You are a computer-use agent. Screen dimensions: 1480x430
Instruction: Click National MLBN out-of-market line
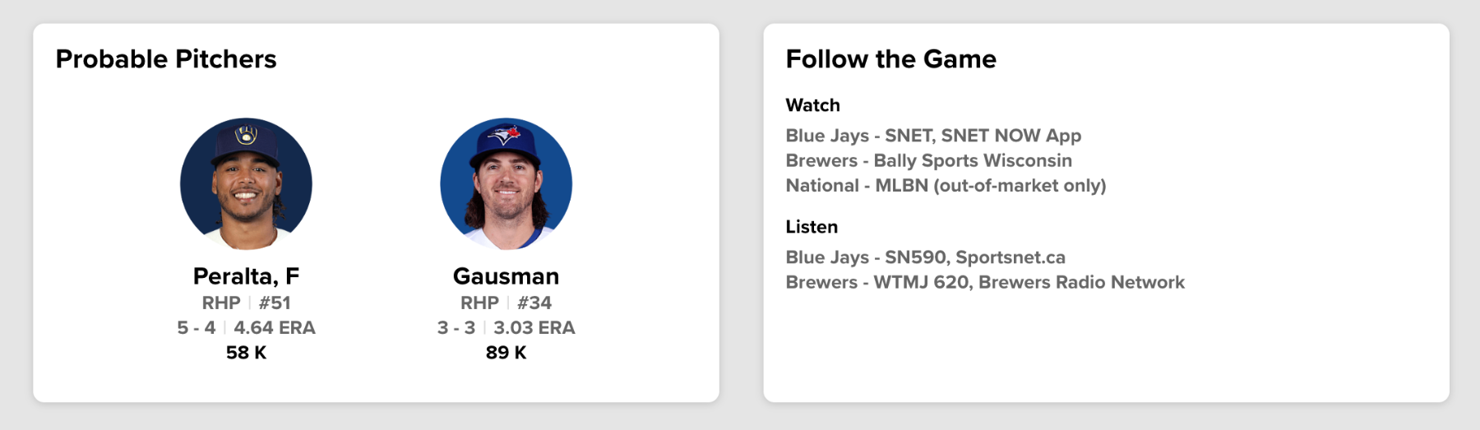click(946, 186)
